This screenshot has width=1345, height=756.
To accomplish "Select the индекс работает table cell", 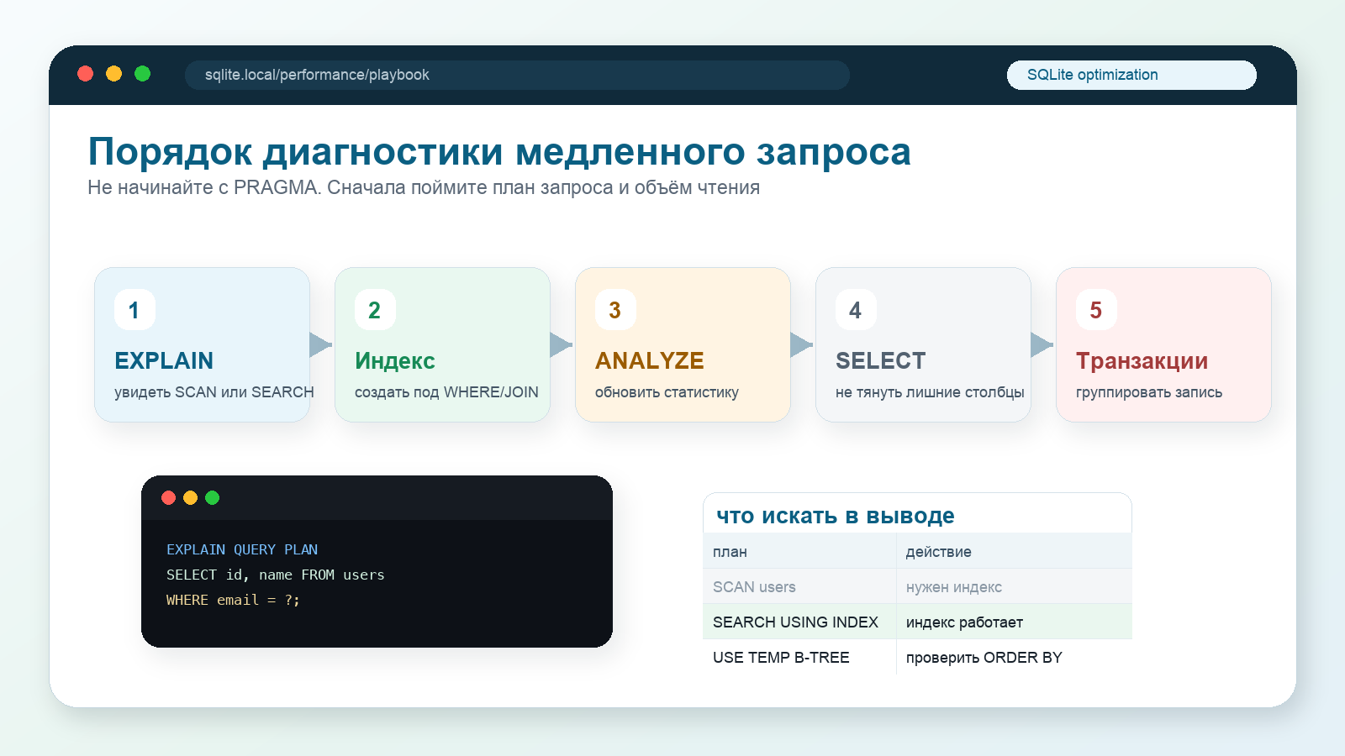I will point(1015,622).
